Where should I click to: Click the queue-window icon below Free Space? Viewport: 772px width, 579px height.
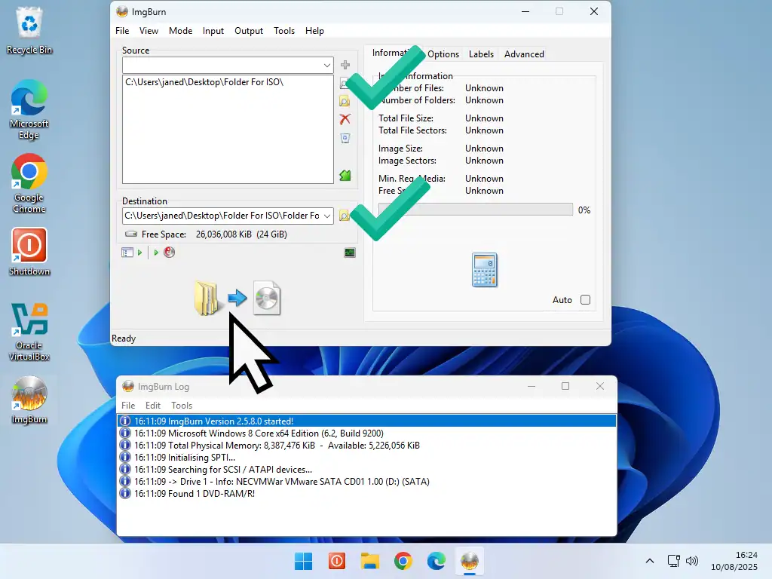pyautogui.click(x=127, y=253)
